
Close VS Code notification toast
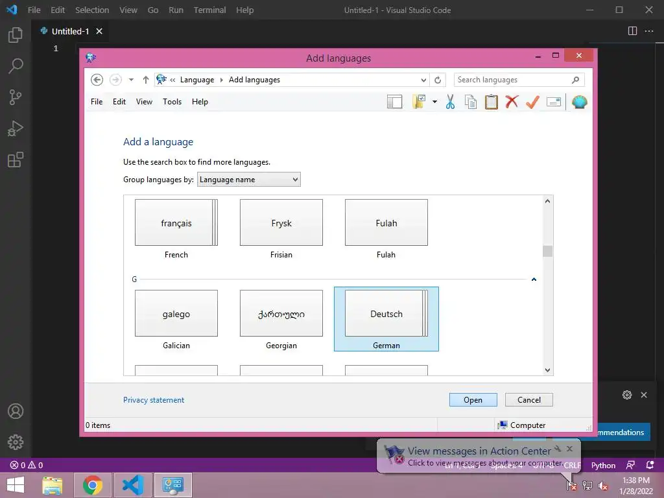644,395
